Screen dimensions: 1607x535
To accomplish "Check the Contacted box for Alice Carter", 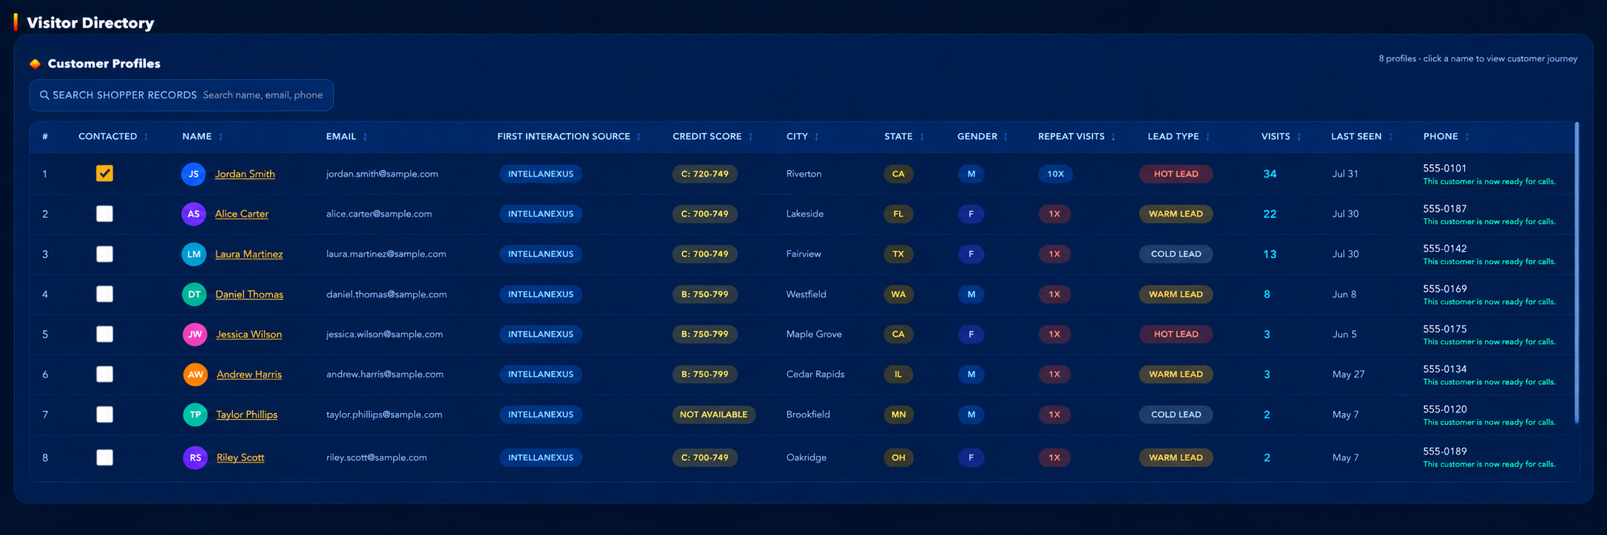I will (104, 214).
